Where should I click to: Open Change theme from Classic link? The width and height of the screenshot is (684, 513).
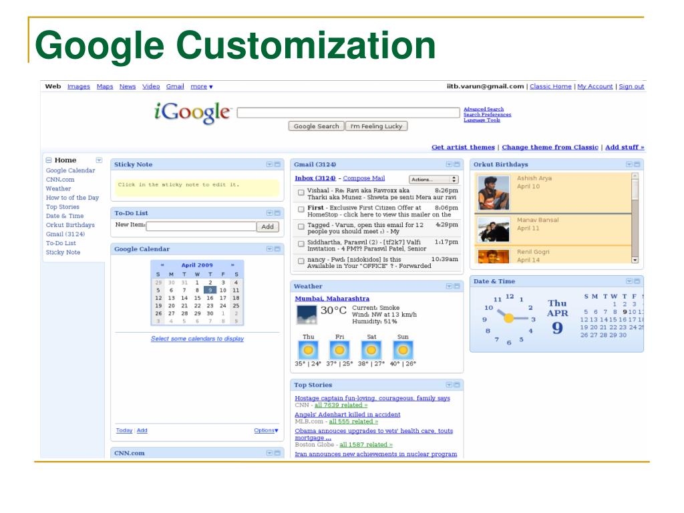tap(550, 147)
